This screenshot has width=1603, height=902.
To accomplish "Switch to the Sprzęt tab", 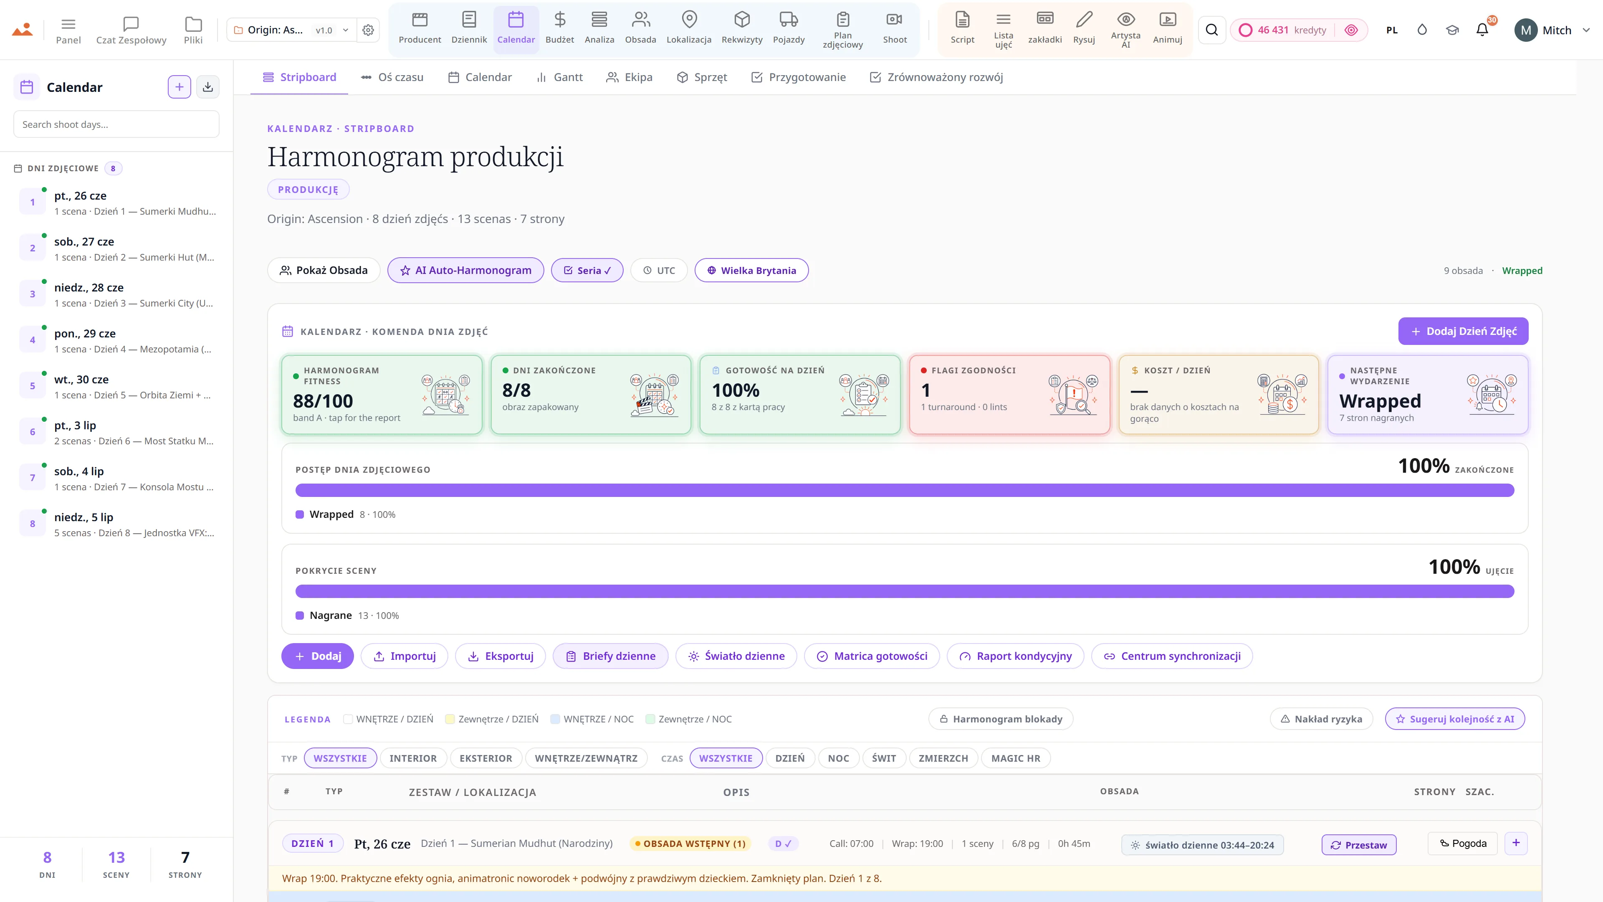I will tap(702, 77).
